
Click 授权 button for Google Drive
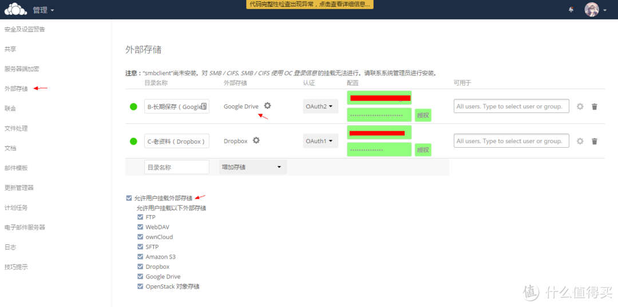(x=423, y=115)
